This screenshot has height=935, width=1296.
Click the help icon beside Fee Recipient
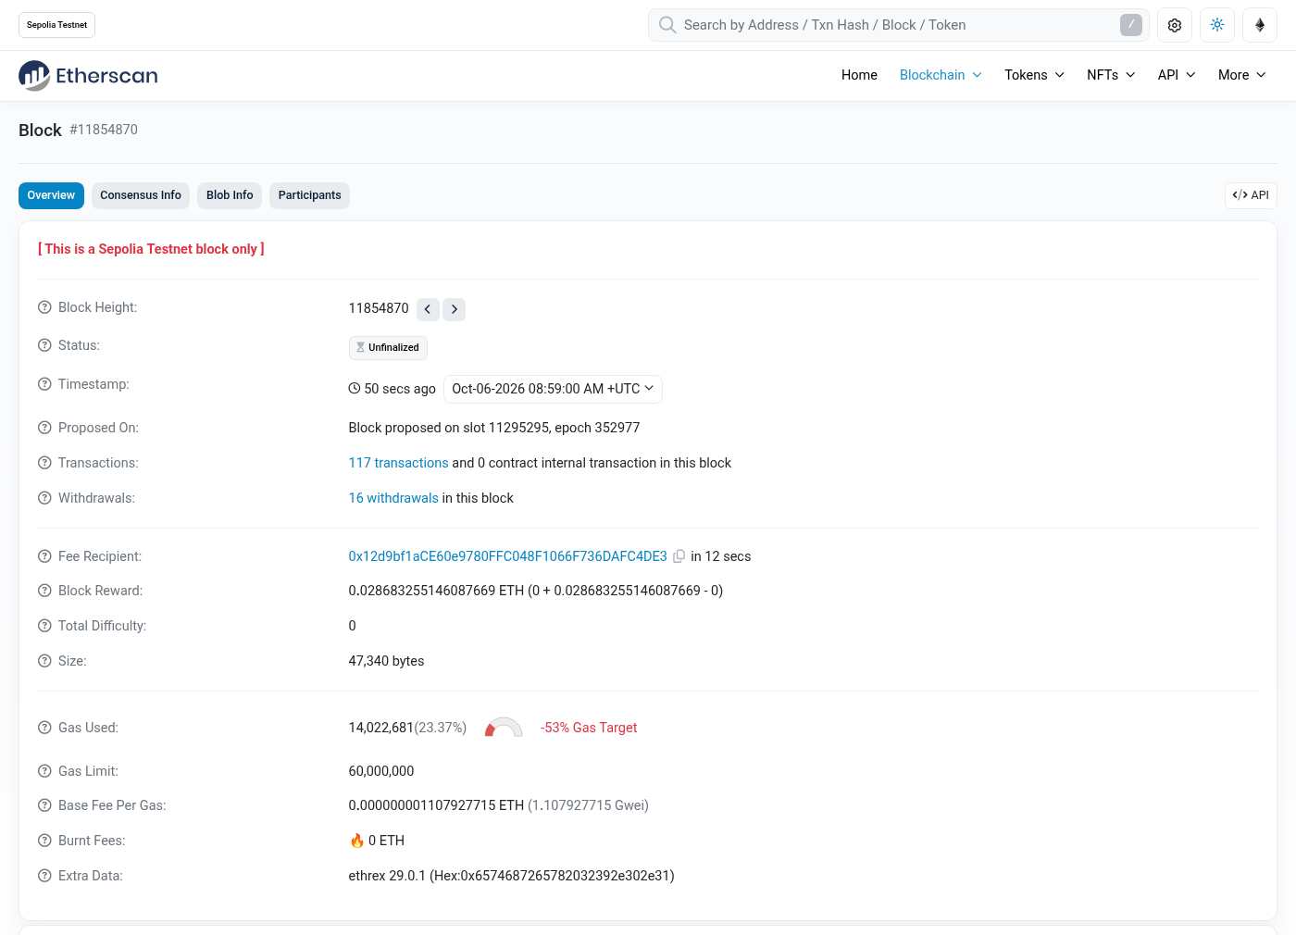point(44,556)
